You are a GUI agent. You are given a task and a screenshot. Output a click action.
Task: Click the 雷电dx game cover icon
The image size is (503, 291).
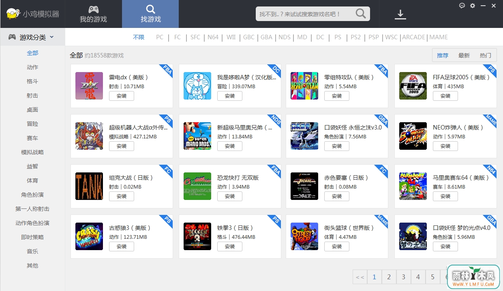[x=89, y=86]
